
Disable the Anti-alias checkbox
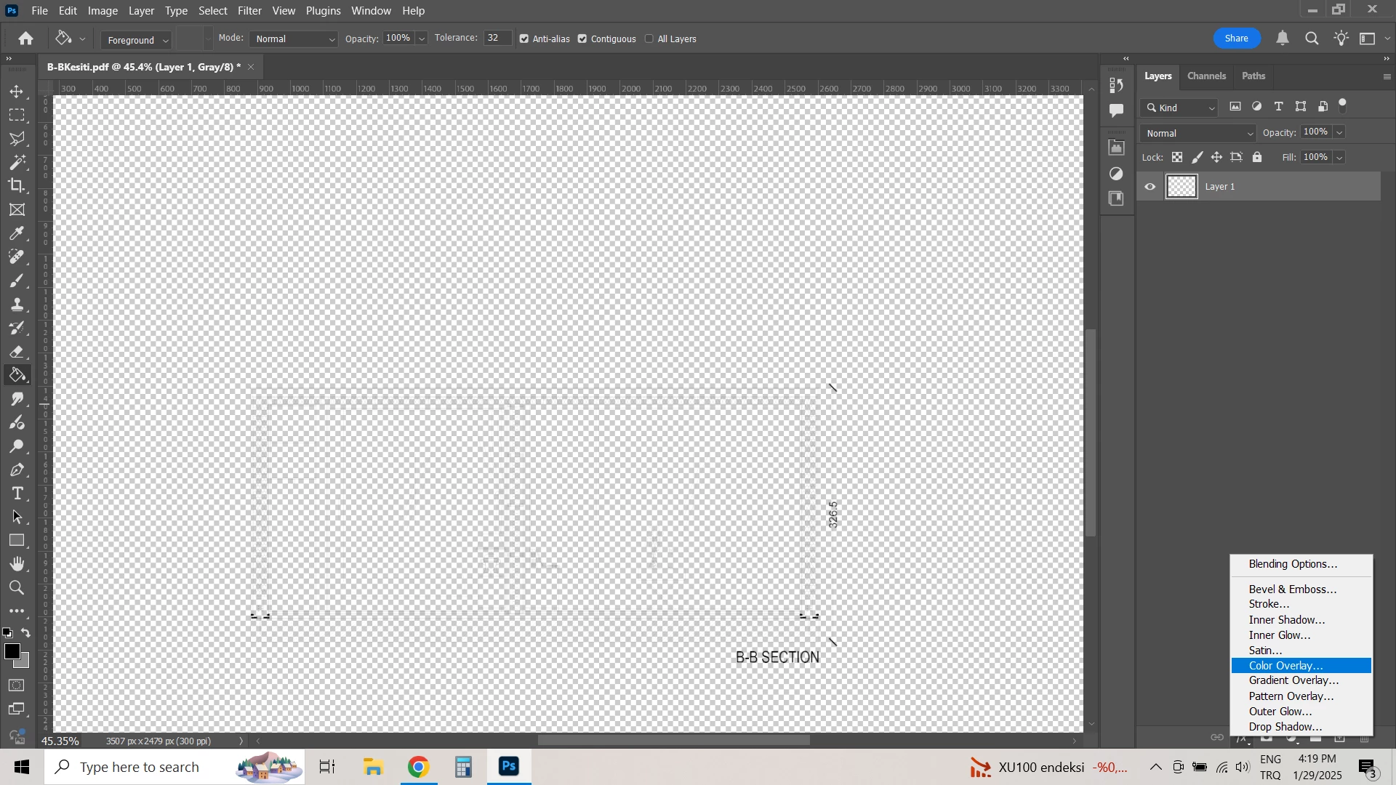click(524, 39)
